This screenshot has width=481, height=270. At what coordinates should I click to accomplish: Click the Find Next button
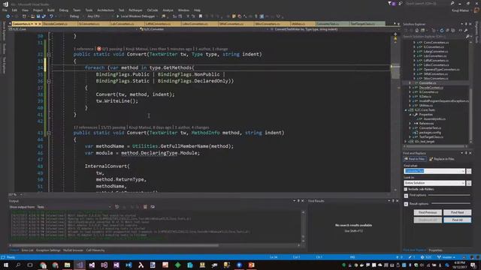coord(457,212)
